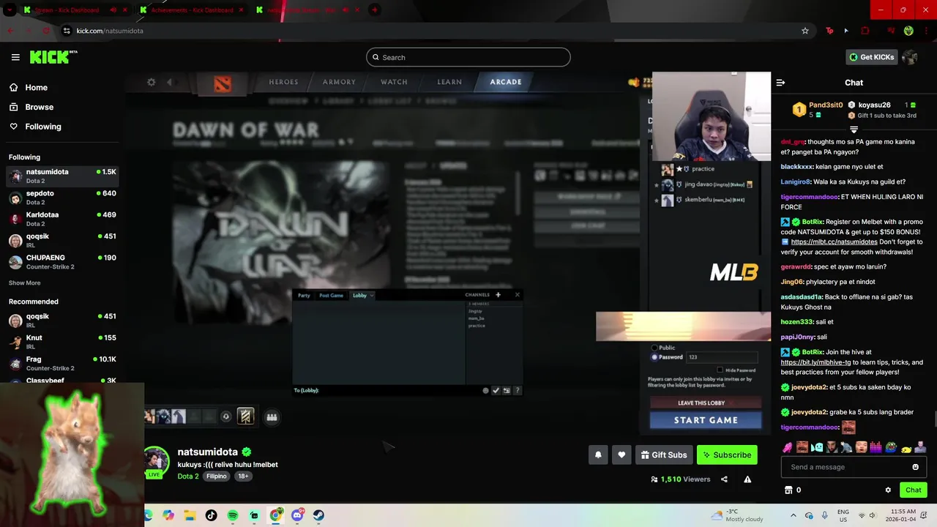This screenshot has height=527, width=937.
Task: Click the Filipino language tag
Action: coord(216,476)
